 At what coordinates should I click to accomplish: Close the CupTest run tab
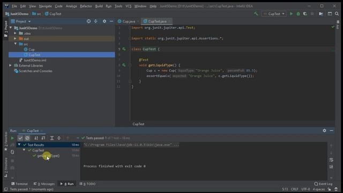pyautogui.click(x=42, y=131)
